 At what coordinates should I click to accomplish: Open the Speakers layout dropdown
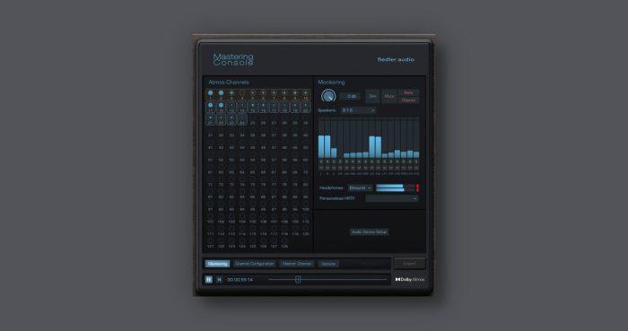point(358,110)
